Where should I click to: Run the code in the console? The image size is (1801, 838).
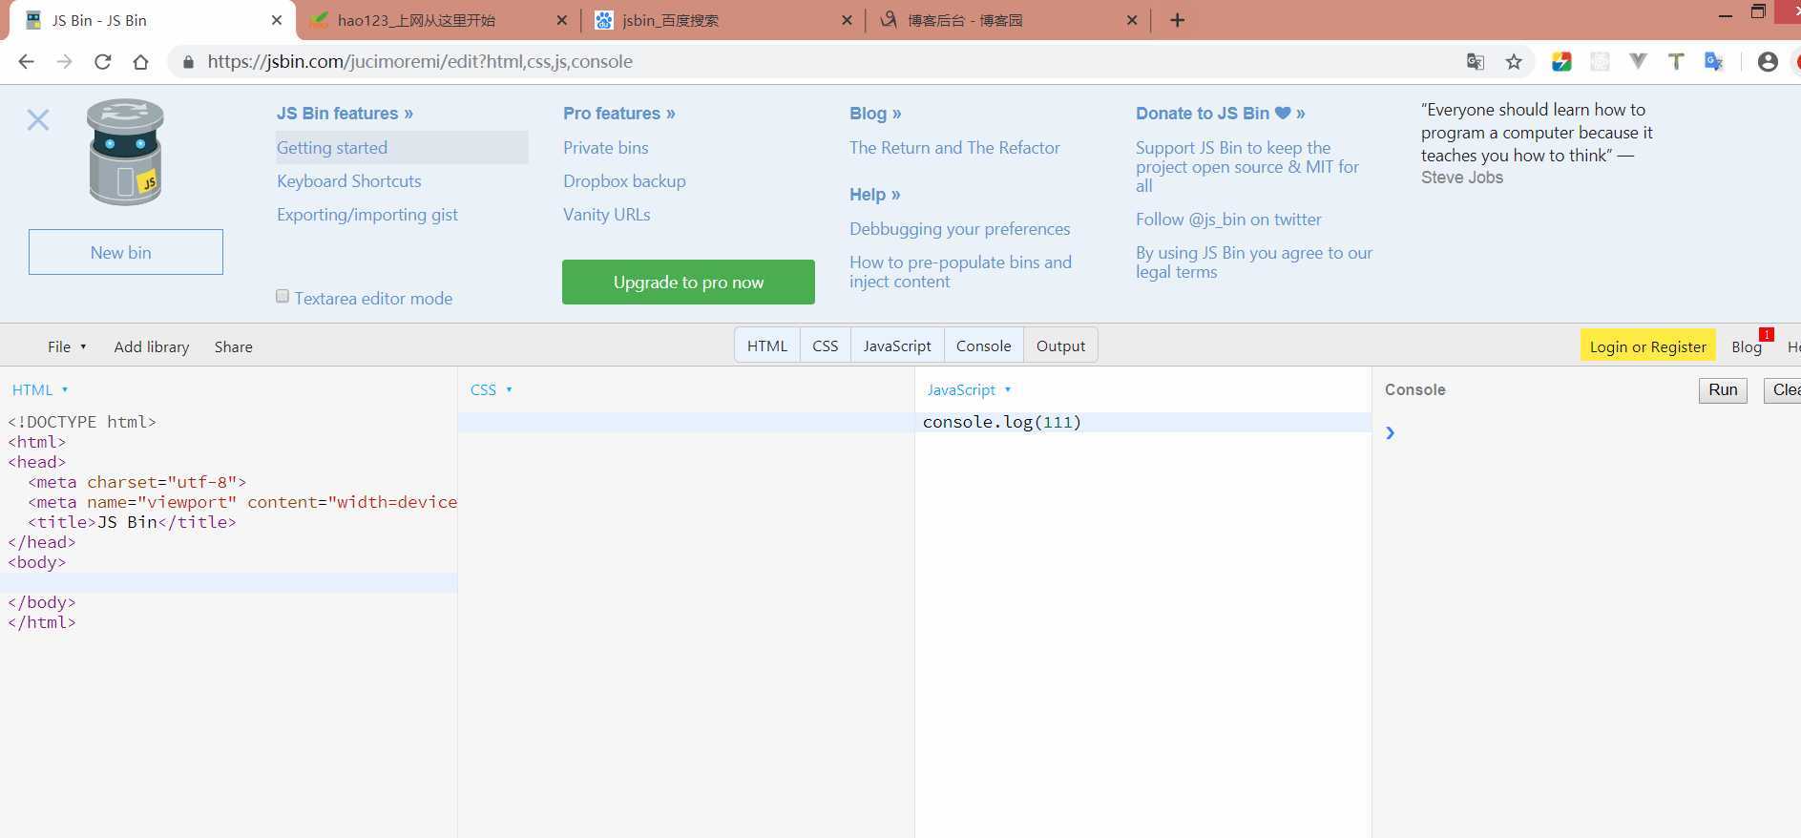click(x=1723, y=389)
